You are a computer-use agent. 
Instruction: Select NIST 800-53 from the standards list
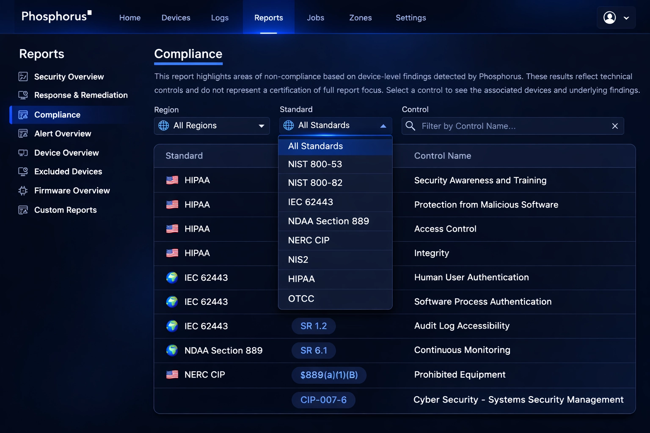click(x=314, y=164)
